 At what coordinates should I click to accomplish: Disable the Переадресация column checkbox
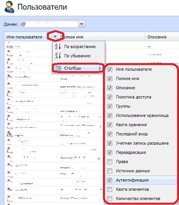(x=109, y=152)
